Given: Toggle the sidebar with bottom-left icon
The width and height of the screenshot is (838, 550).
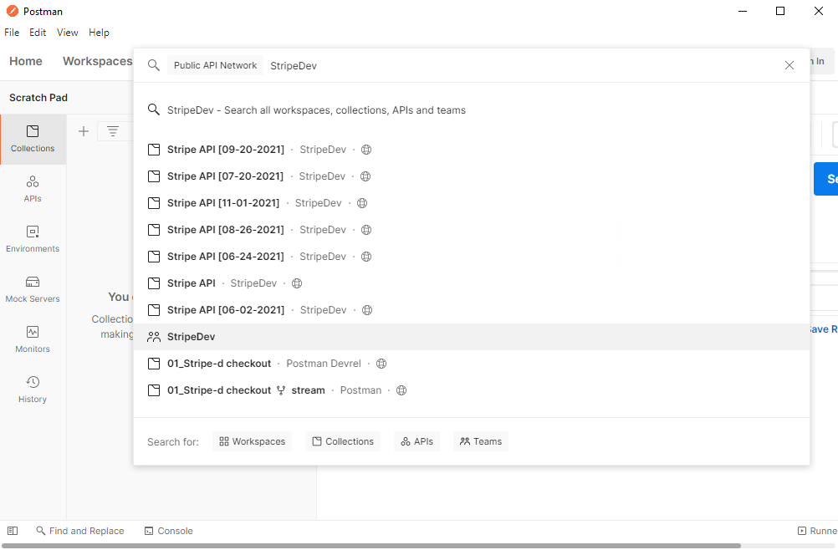Looking at the screenshot, I should tap(12, 530).
